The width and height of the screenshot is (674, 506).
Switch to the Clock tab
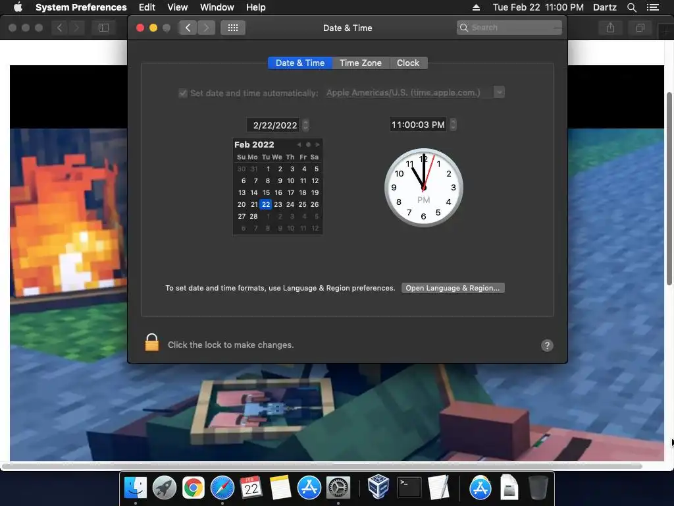[x=408, y=63]
